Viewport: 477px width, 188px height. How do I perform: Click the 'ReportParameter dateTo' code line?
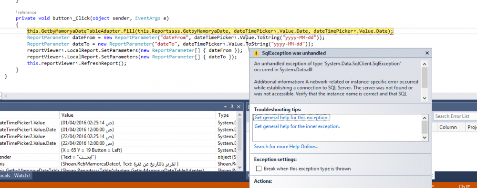pos(170,44)
